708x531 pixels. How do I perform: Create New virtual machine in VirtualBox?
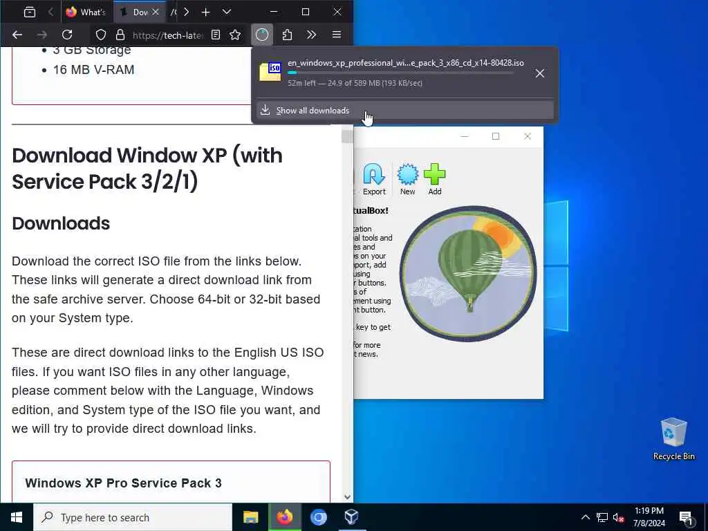point(407,180)
